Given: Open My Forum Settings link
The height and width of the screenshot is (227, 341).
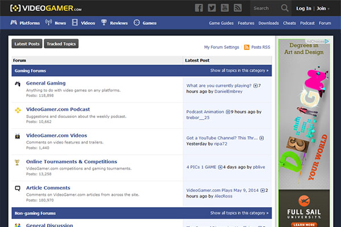Looking at the screenshot, I should click(x=222, y=47).
